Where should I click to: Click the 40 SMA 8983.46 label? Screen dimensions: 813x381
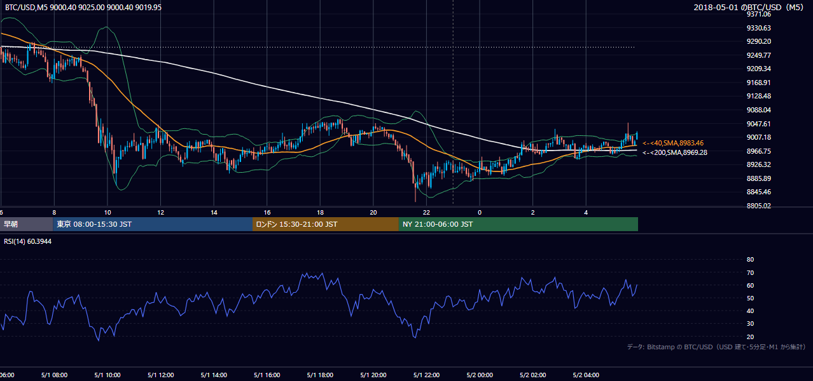(x=673, y=143)
